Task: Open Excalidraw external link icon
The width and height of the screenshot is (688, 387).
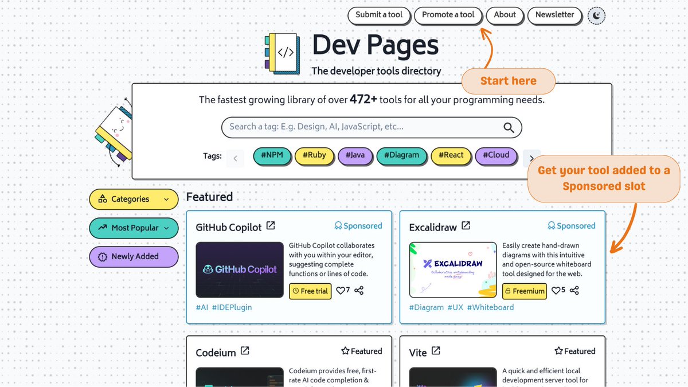Action: point(466,226)
